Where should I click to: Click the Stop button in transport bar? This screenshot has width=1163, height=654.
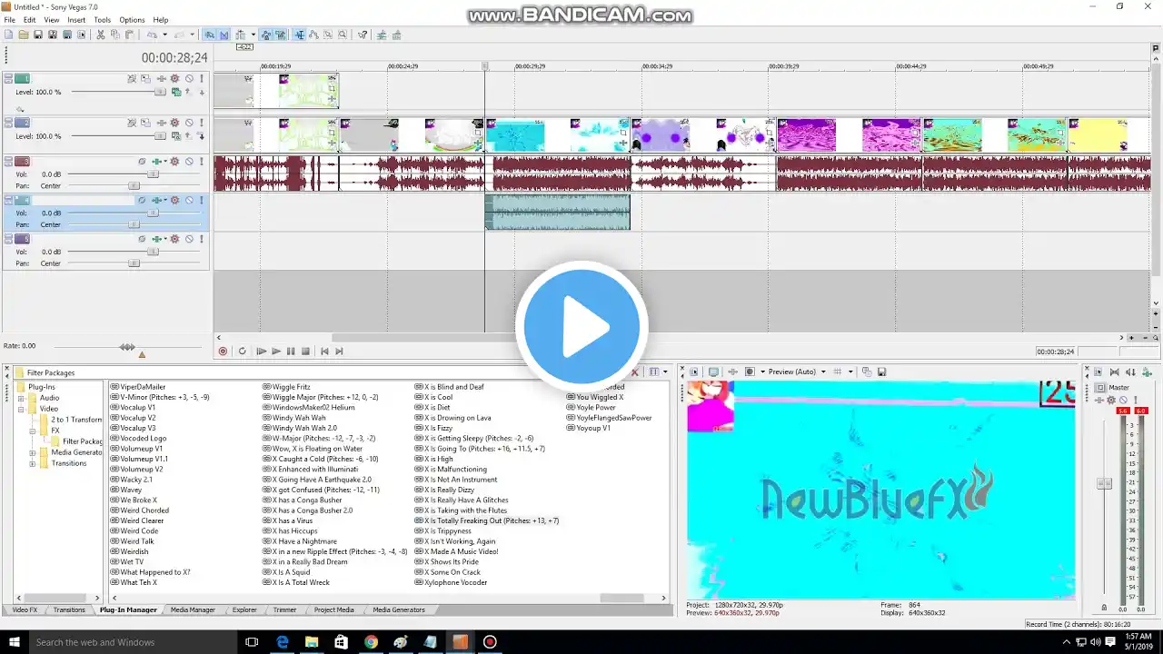(305, 352)
